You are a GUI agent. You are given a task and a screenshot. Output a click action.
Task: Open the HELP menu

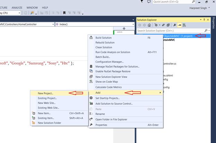(x=45, y=8)
